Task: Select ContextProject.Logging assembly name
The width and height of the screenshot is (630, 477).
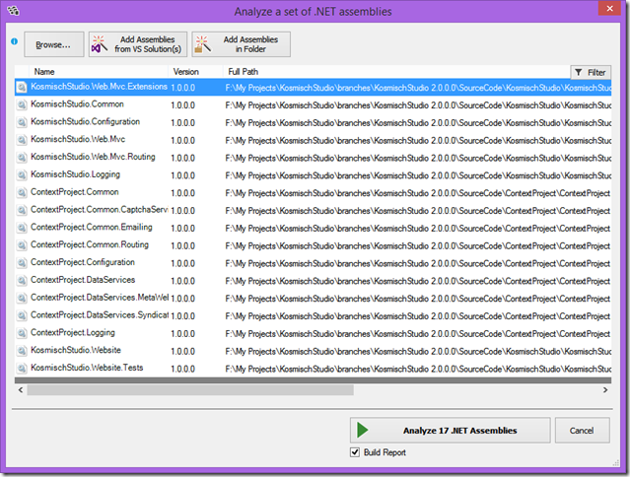Action: [x=73, y=332]
